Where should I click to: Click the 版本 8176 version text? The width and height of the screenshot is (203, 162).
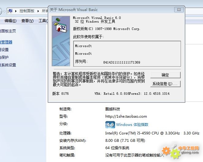60,94
